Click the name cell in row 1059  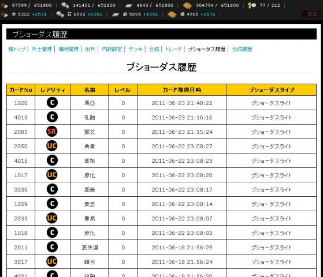point(90,204)
